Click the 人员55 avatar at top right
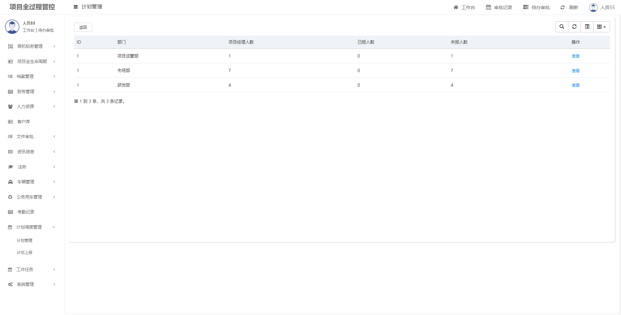The width and height of the screenshot is (621, 315). (x=593, y=7)
